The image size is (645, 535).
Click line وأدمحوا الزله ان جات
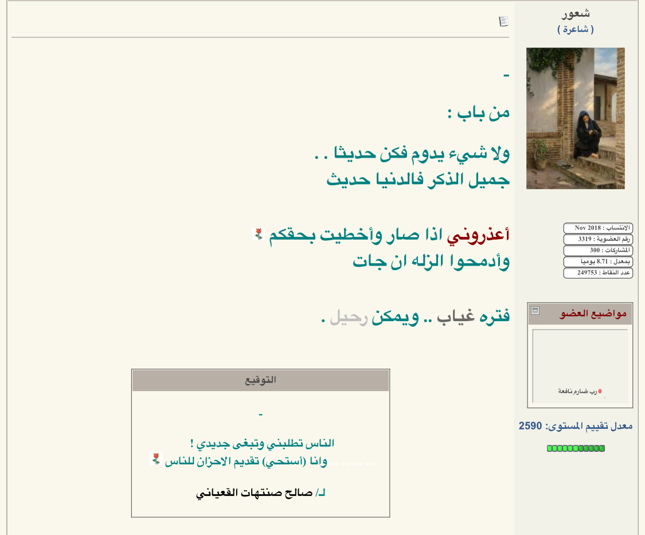[x=431, y=261]
